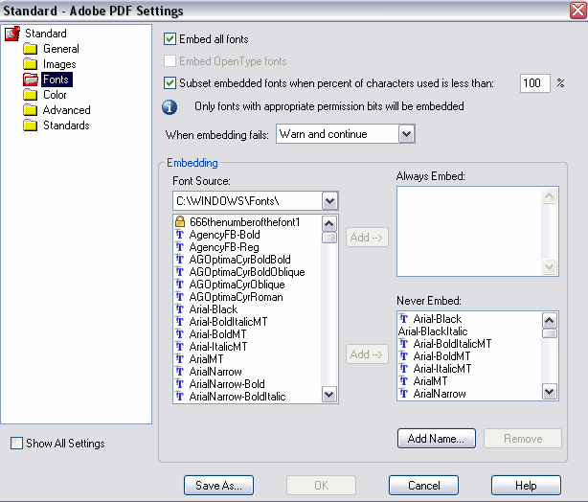
Task: Toggle Subset embedded fonts checkbox
Action: tap(170, 83)
